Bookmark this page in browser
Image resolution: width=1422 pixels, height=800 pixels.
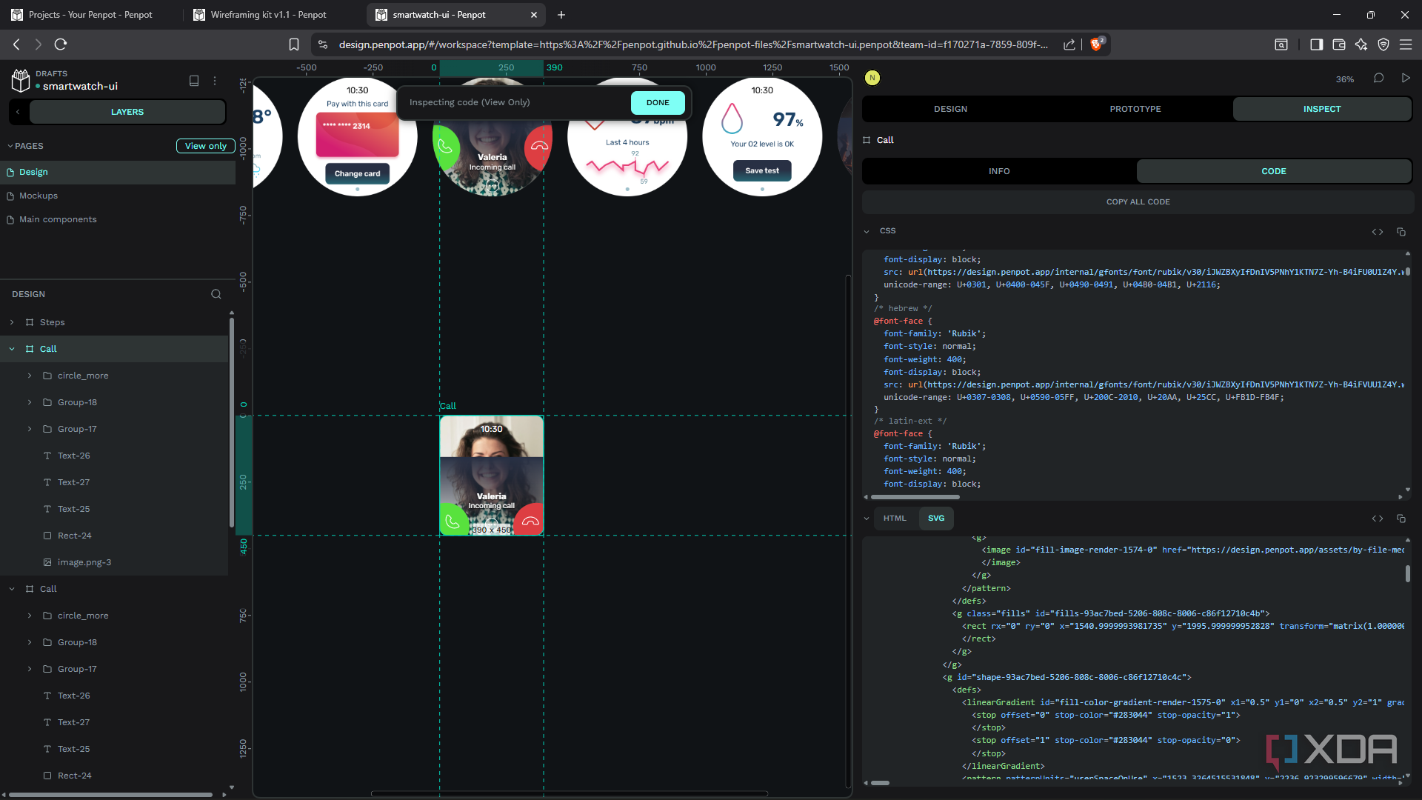[x=294, y=44]
